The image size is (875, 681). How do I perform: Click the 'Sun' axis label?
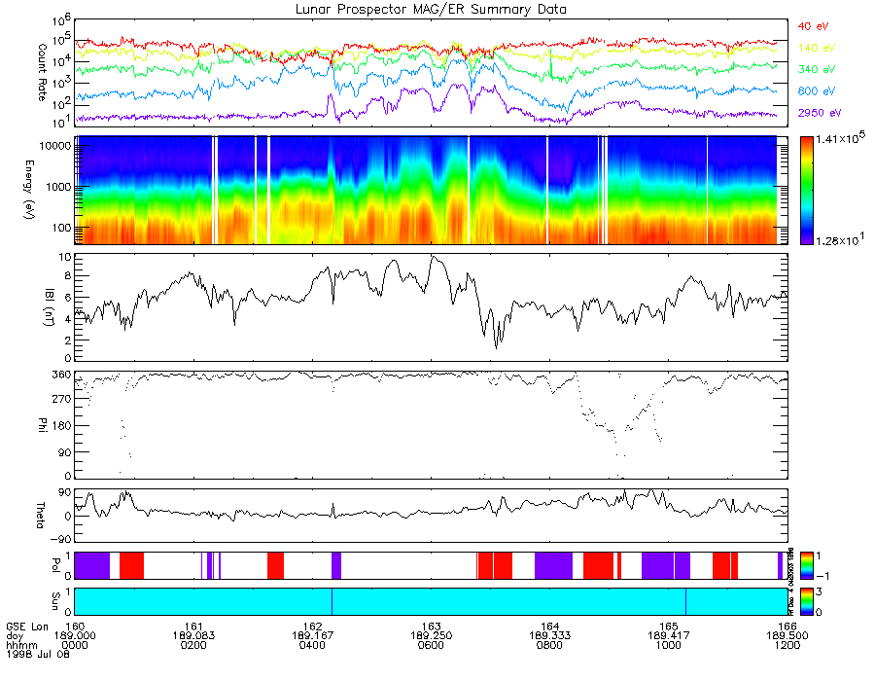pos(55,601)
